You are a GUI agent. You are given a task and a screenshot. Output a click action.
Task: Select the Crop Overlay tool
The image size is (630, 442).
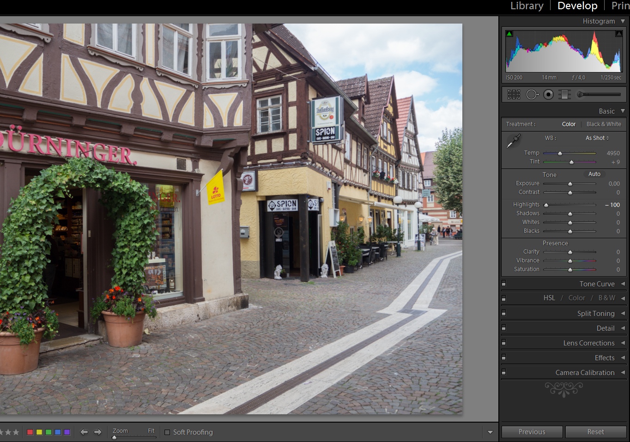click(514, 95)
